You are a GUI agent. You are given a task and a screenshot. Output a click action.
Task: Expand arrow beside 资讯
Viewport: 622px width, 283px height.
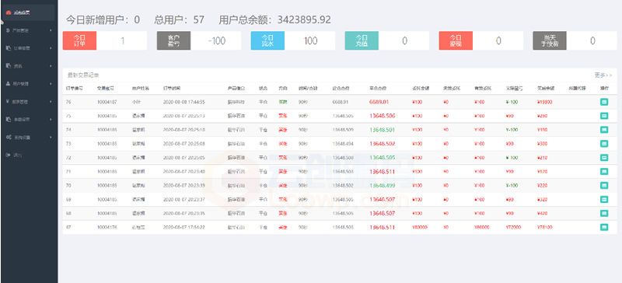(x=51, y=66)
